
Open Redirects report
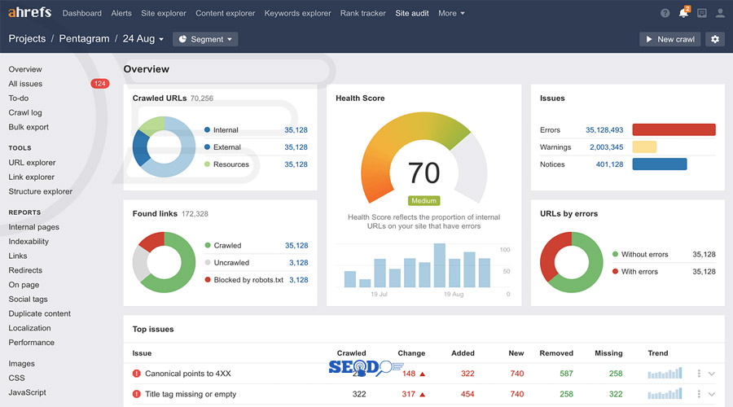coord(25,270)
